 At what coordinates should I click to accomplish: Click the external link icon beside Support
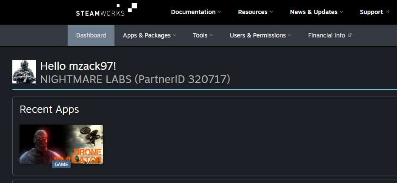tap(387, 12)
